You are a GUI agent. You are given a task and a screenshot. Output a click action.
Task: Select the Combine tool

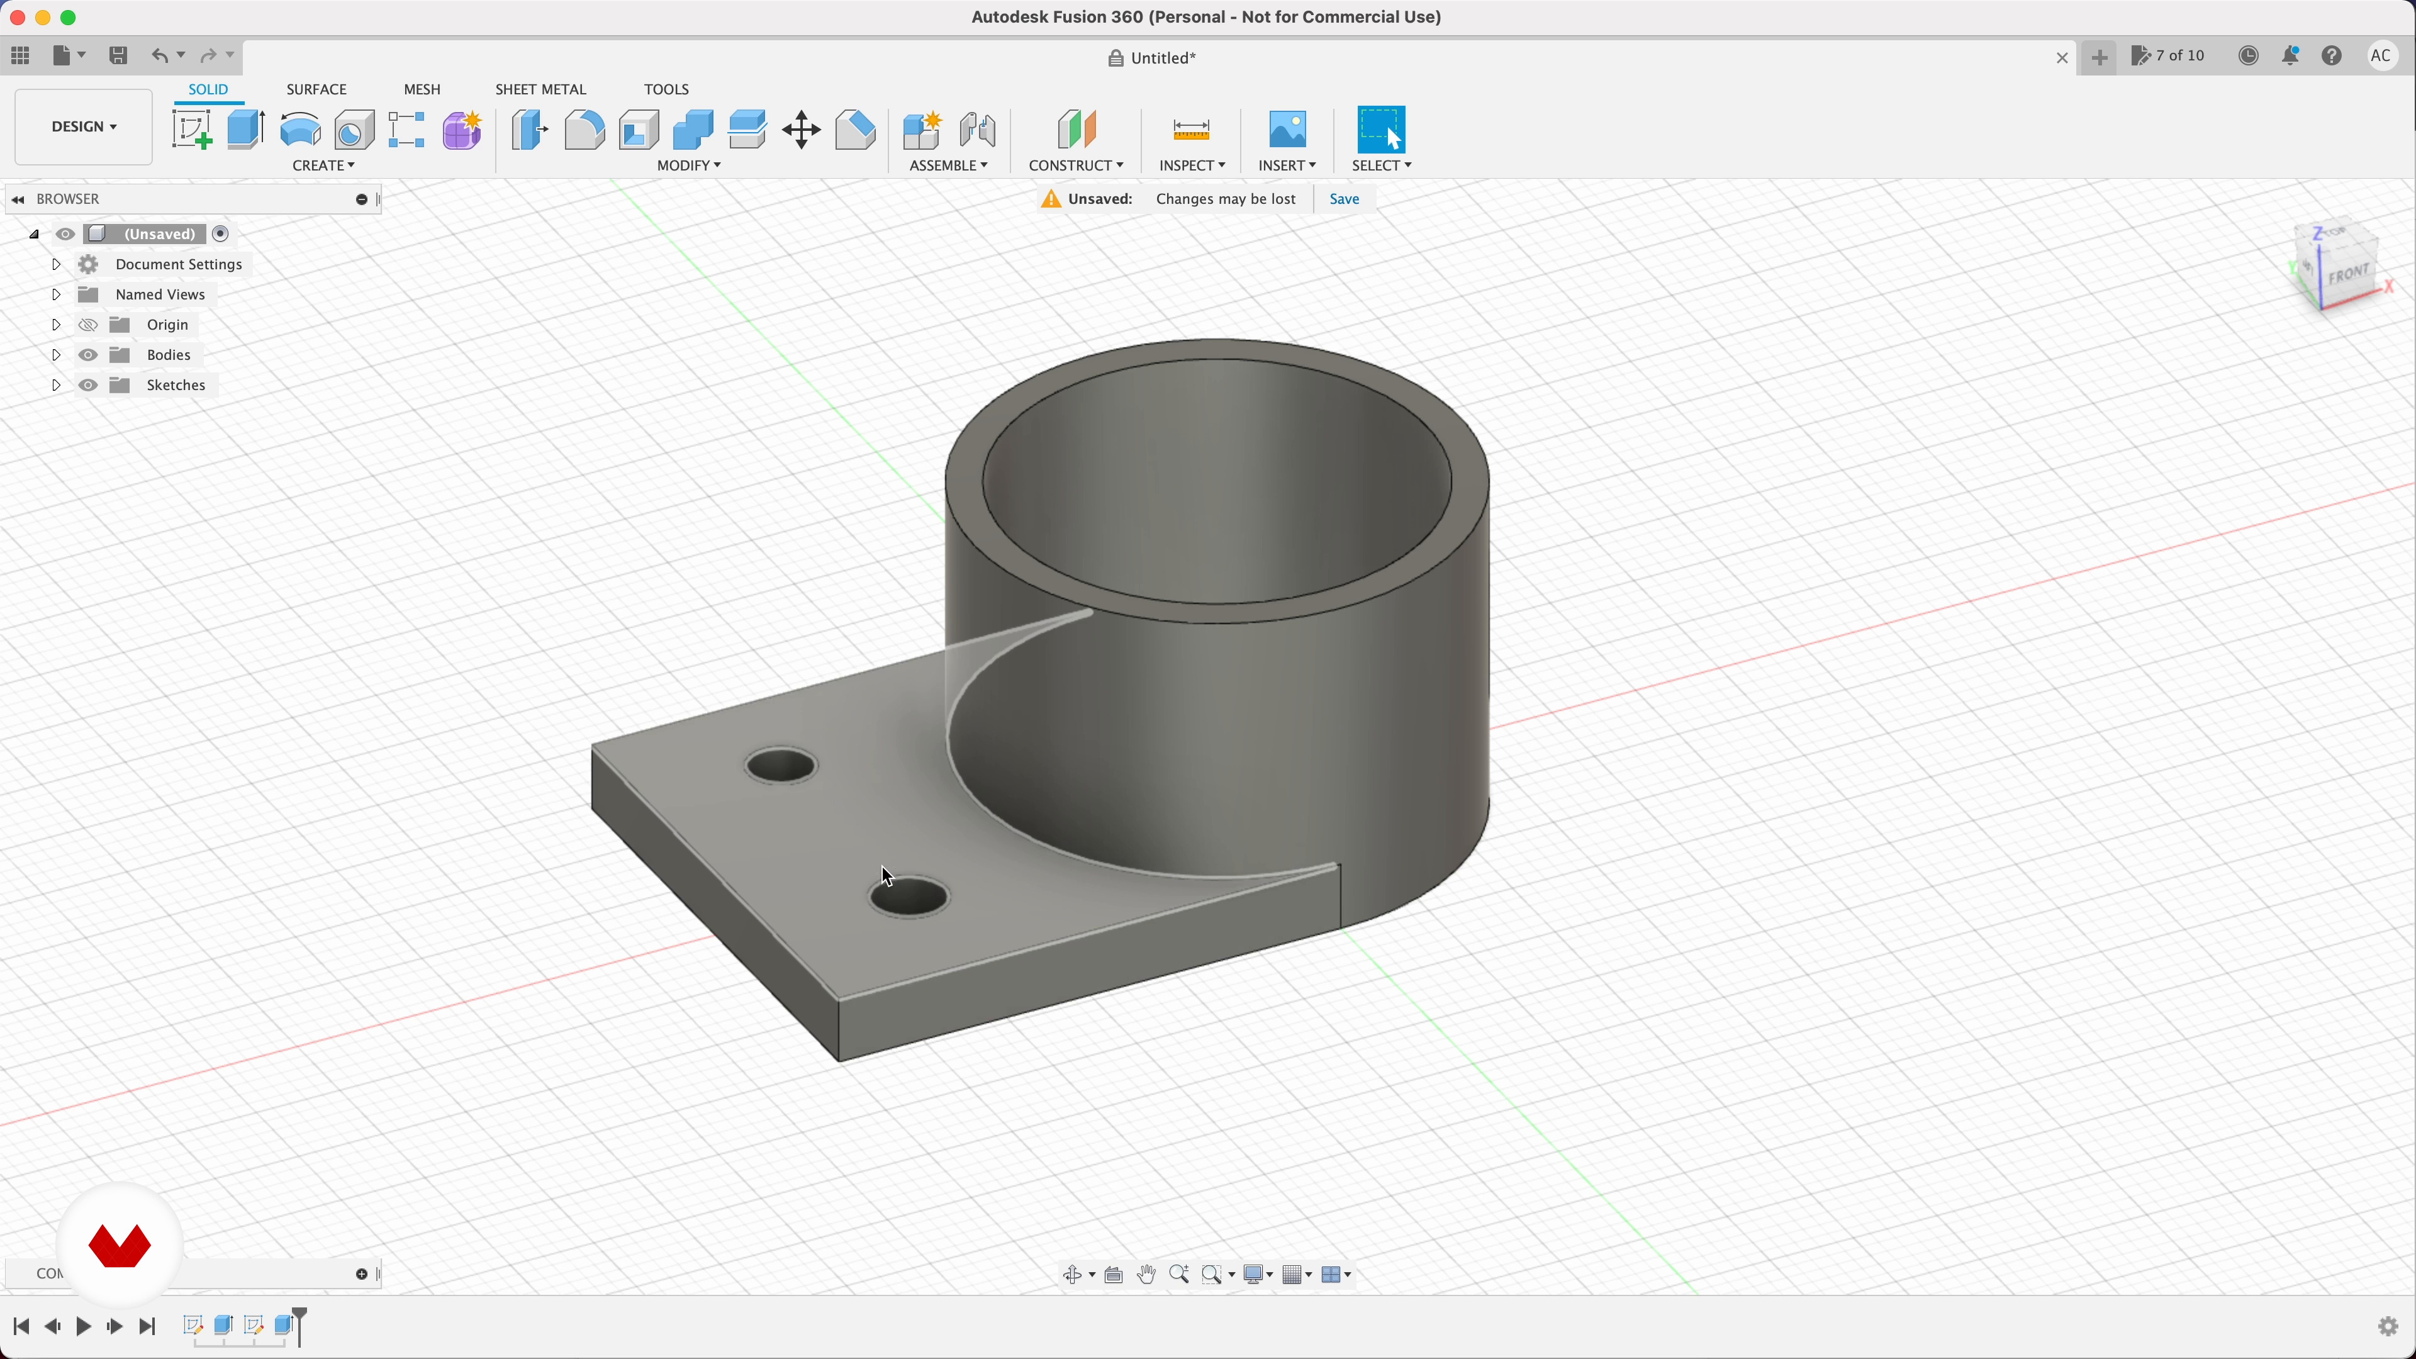pos(693,130)
